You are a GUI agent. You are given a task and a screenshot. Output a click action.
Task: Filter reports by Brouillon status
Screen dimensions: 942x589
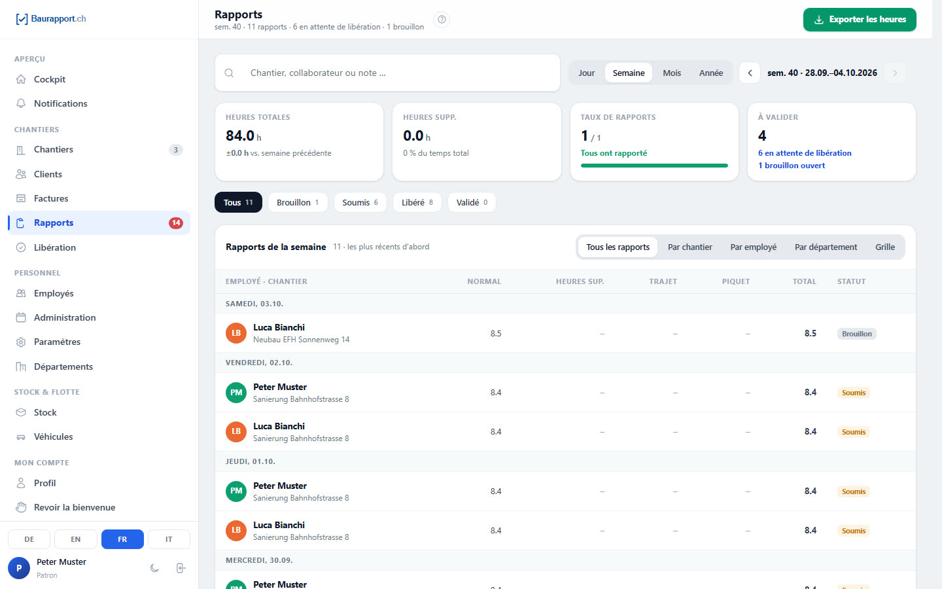point(298,202)
